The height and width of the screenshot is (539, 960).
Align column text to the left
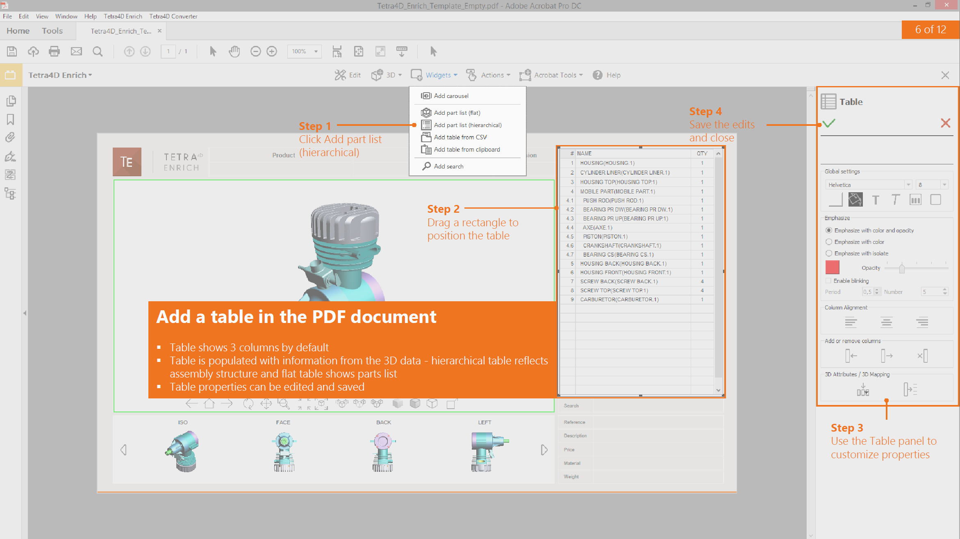click(851, 323)
